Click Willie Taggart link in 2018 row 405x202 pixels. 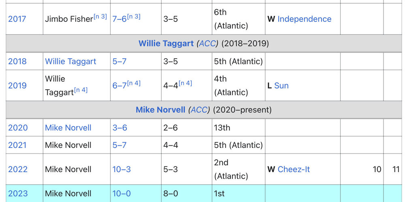pos(70,61)
